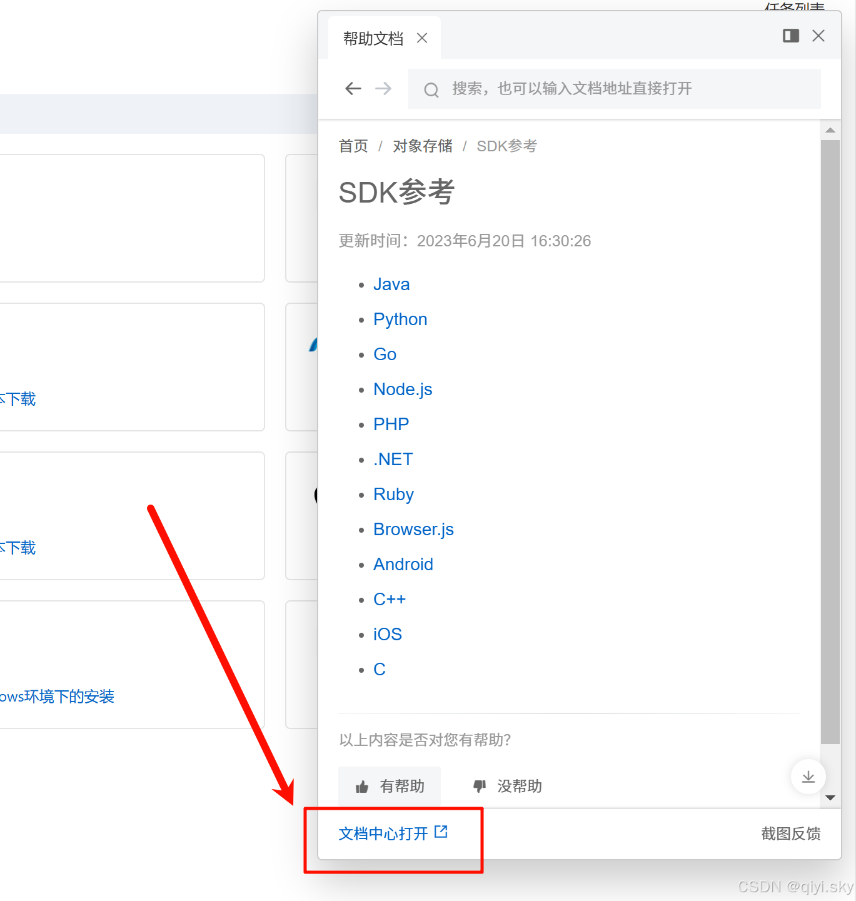Click the scrollbar down arrow
The width and height of the screenshot is (856, 901).
click(830, 798)
